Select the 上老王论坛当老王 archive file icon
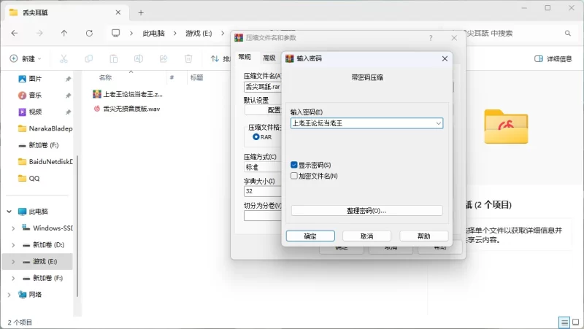This screenshot has height=329, width=584. tap(96, 94)
